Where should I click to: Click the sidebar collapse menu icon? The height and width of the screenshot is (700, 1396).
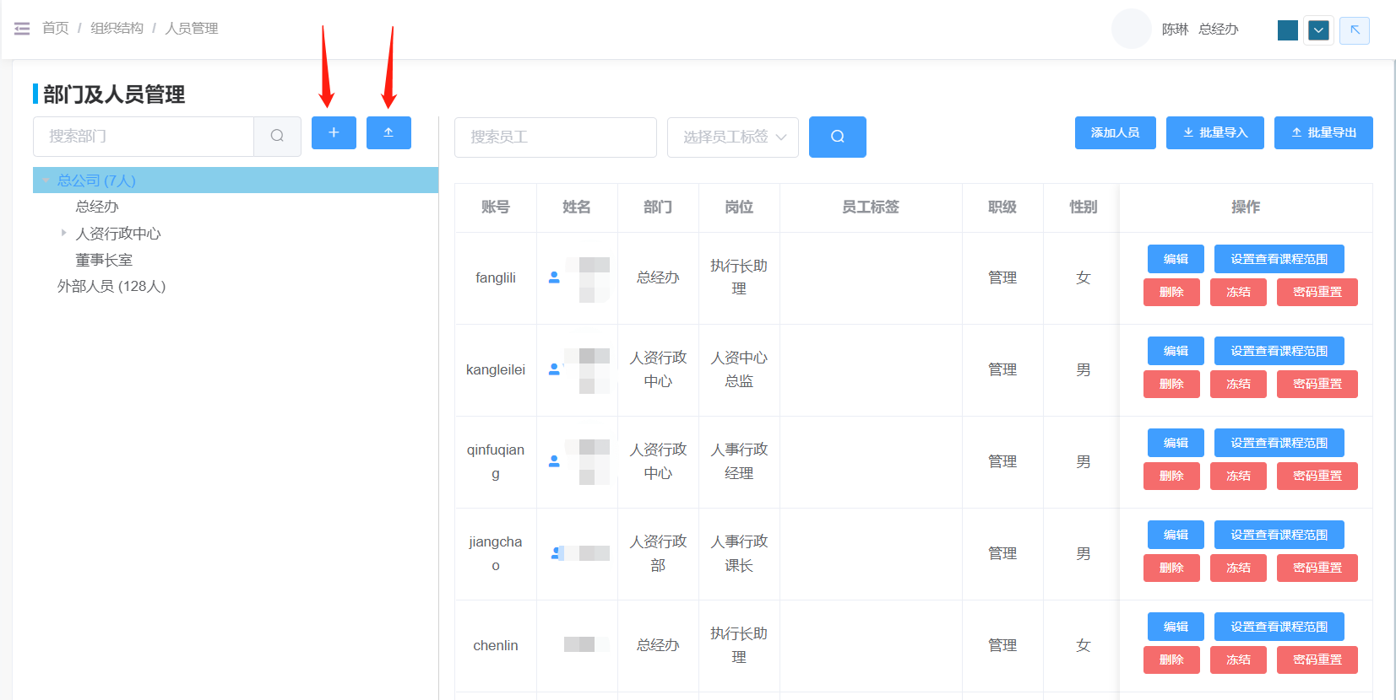pyautogui.click(x=22, y=29)
